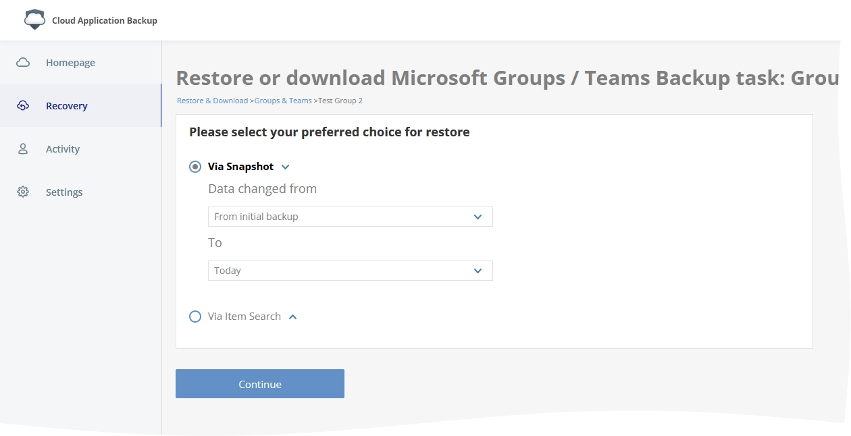Click the Cloud Application Backup shield logo
The image size is (851, 436).
point(34,20)
